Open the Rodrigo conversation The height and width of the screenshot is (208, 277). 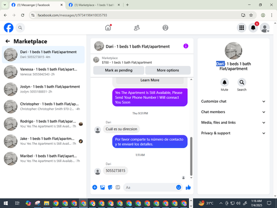point(43,124)
